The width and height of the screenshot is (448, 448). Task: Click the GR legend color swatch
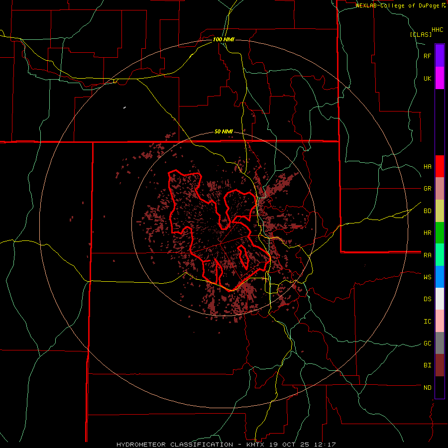pyautogui.click(x=440, y=188)
